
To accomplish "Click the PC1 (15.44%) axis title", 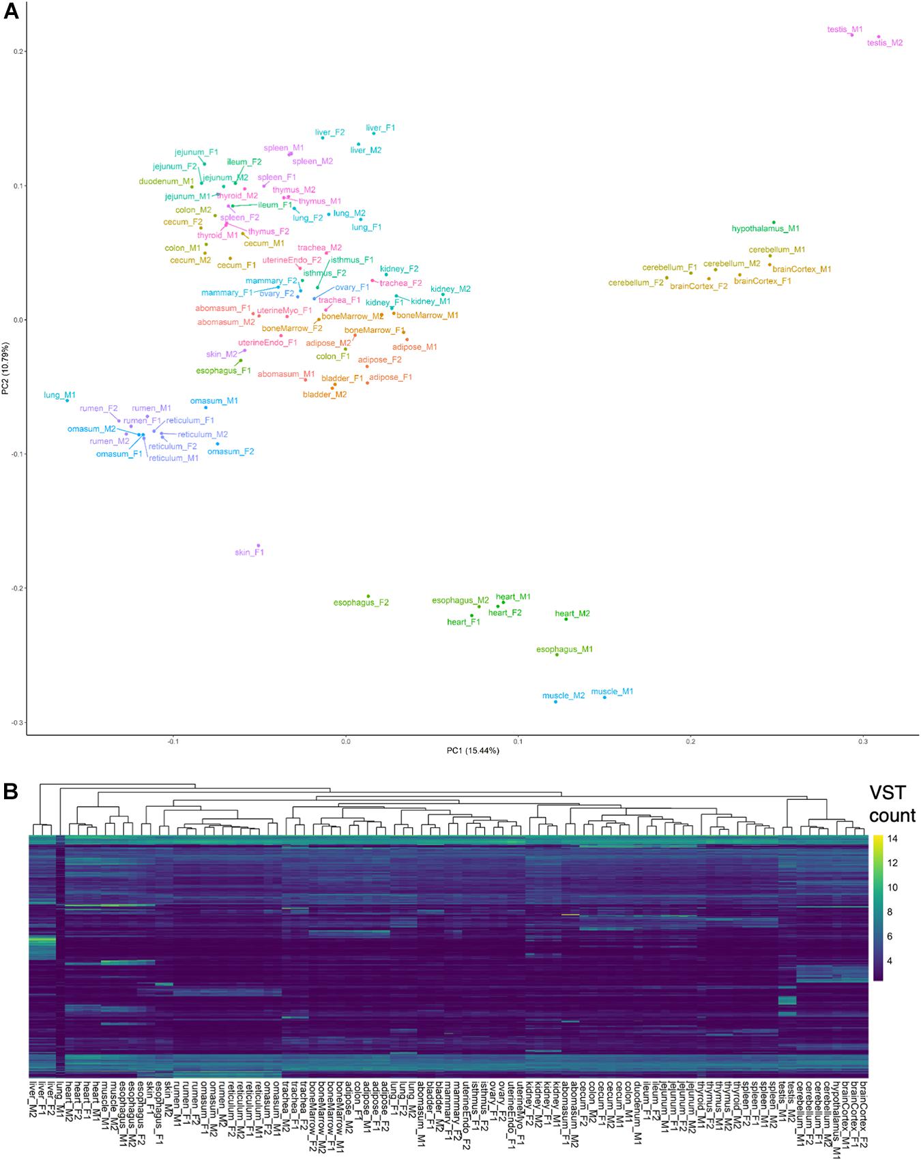I will pos(473,751).
